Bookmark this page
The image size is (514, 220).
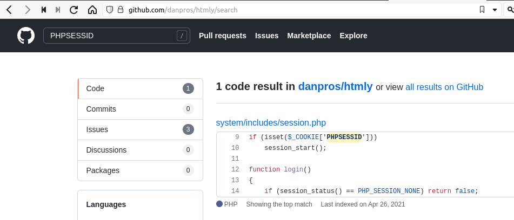tap(482, 10)
